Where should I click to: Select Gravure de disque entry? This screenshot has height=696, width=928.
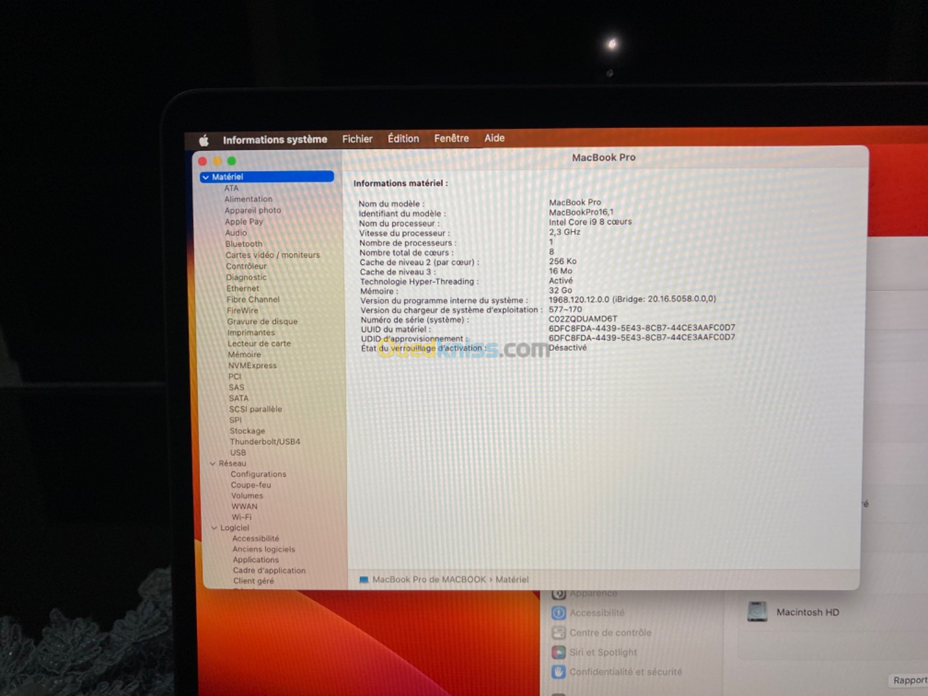[x=262, y=321]
